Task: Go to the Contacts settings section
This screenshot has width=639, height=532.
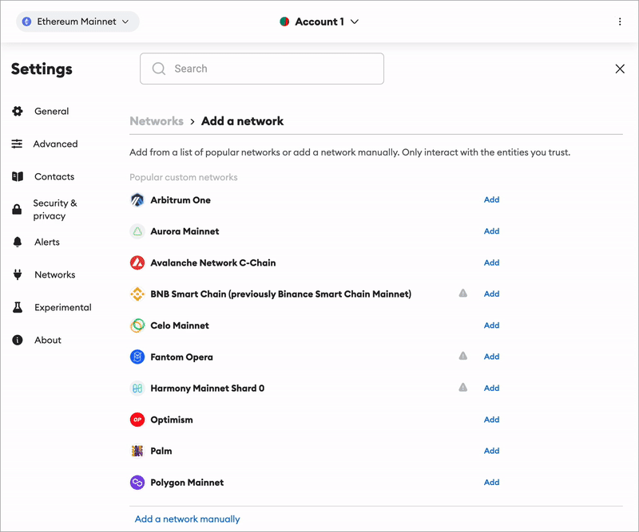Action: point(54,177)
